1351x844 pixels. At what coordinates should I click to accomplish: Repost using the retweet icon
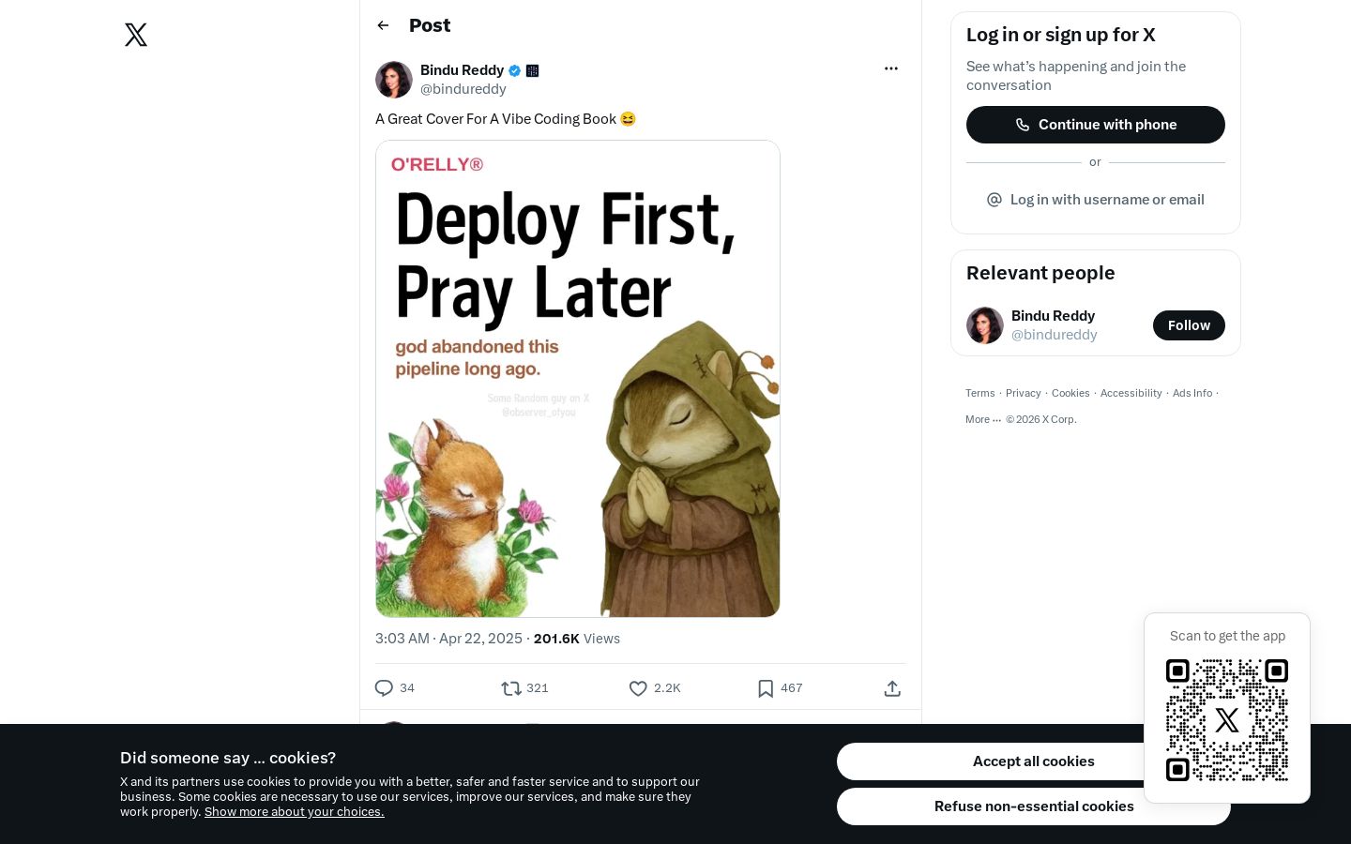coord(511,688)
